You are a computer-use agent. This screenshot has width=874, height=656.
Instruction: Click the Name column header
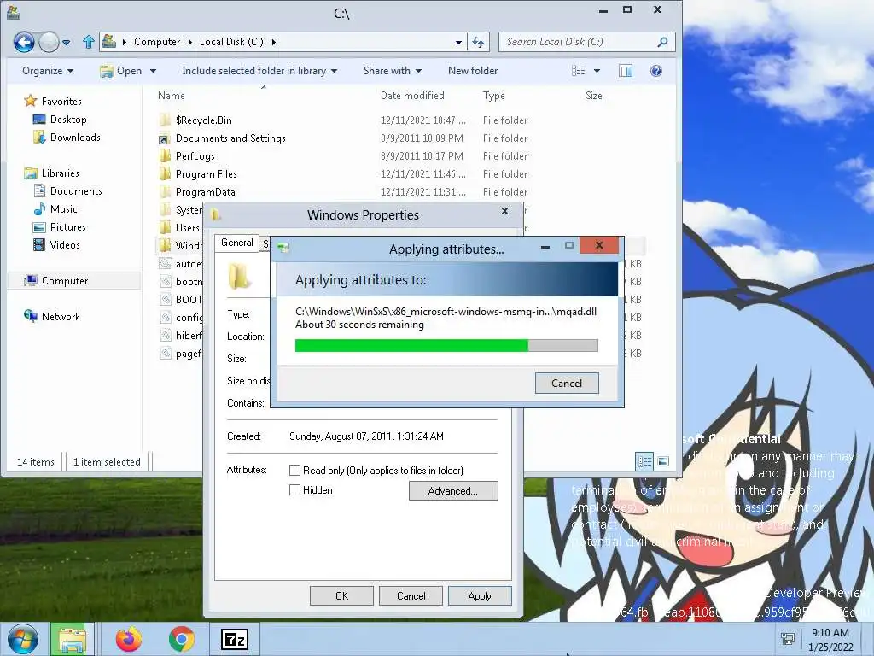click(x=171, y=96)
